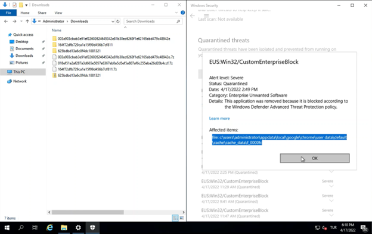The width and height of the screenshot is (372, 234).
Task: Open taskbar search
Action: (x=21, y=228)
